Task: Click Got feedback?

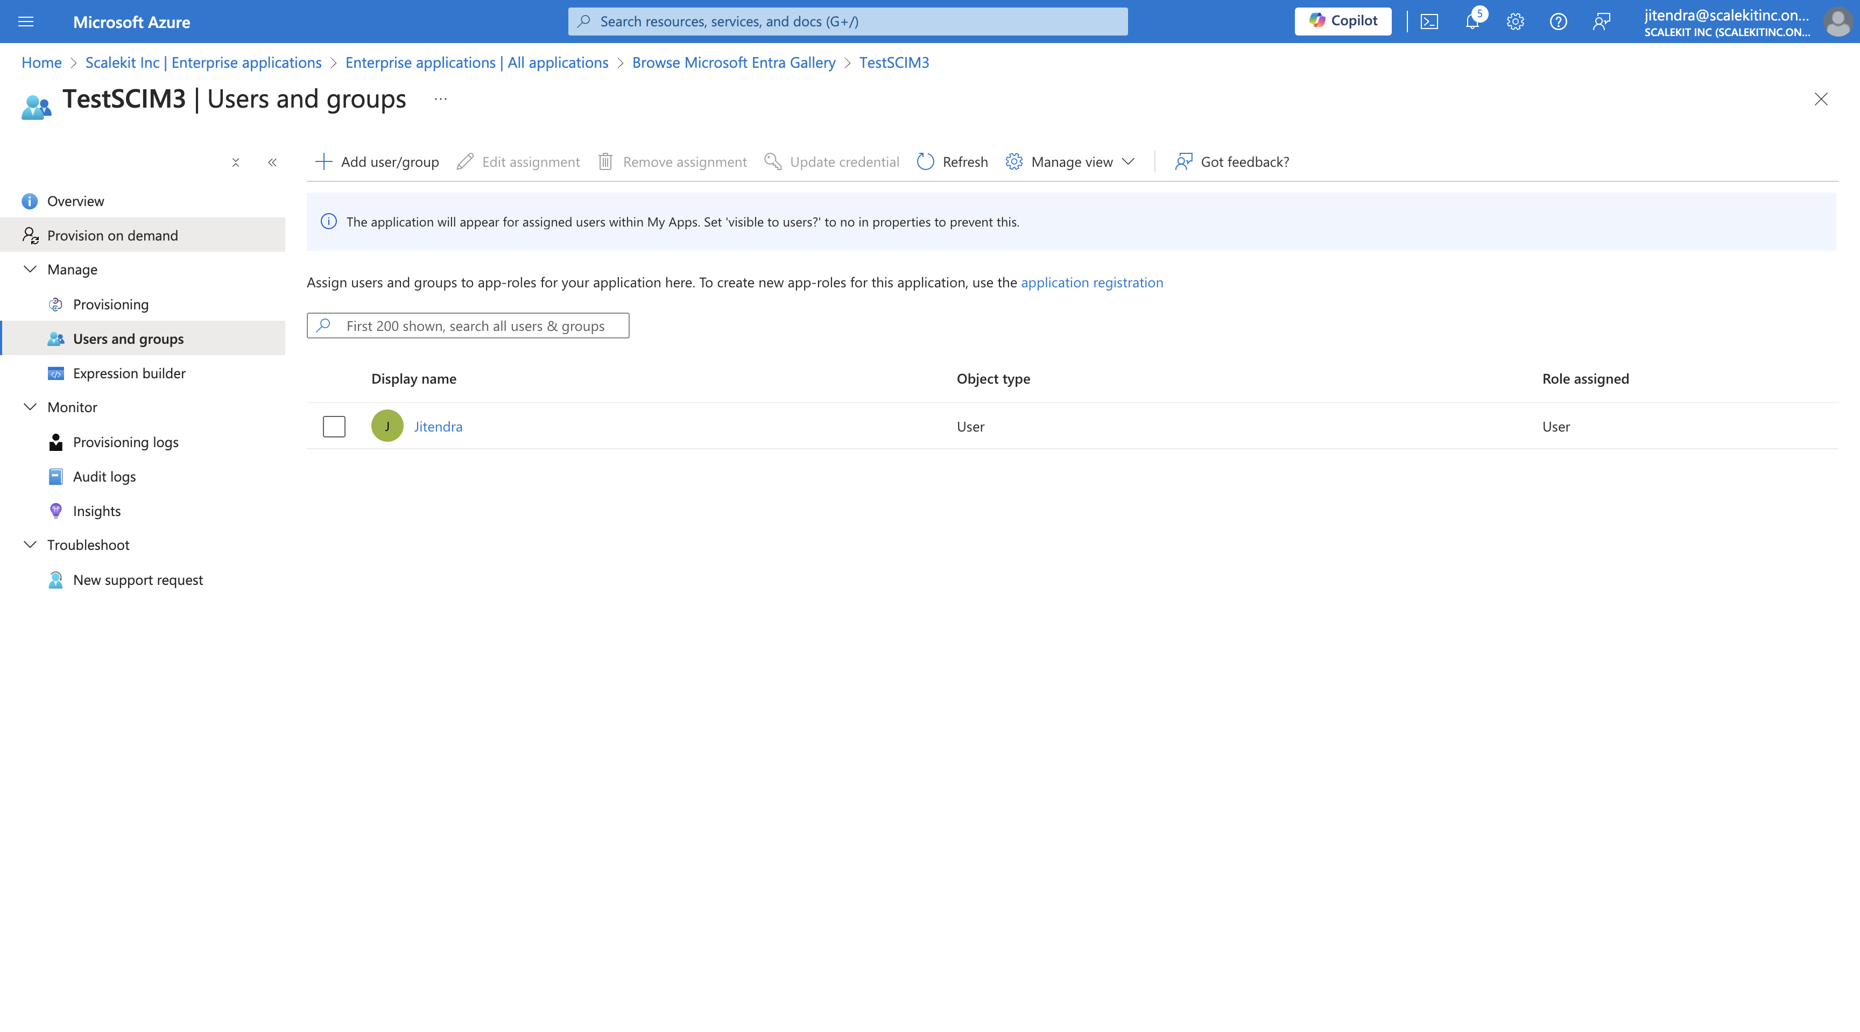Action: point(1232,161)
